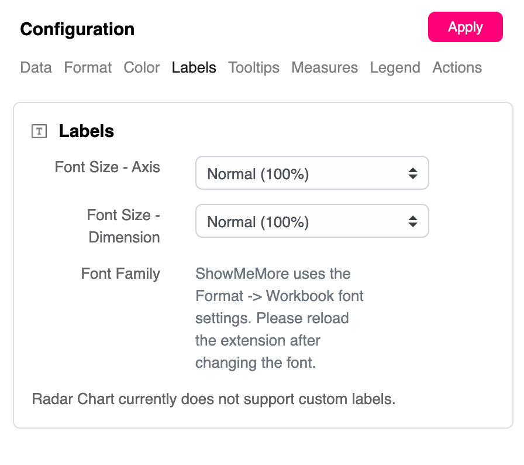524x465 pixels.
Task: Click the Labels section text icon
Action: coord(39,131)
